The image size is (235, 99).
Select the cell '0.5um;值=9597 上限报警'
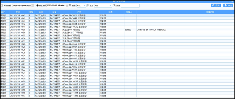pos(81,70)
